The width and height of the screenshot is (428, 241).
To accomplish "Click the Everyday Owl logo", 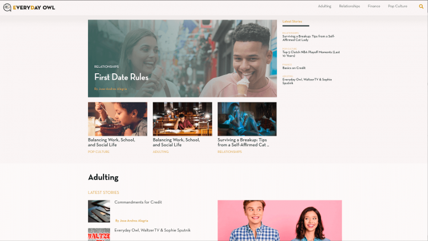I will tap(29, 7).
